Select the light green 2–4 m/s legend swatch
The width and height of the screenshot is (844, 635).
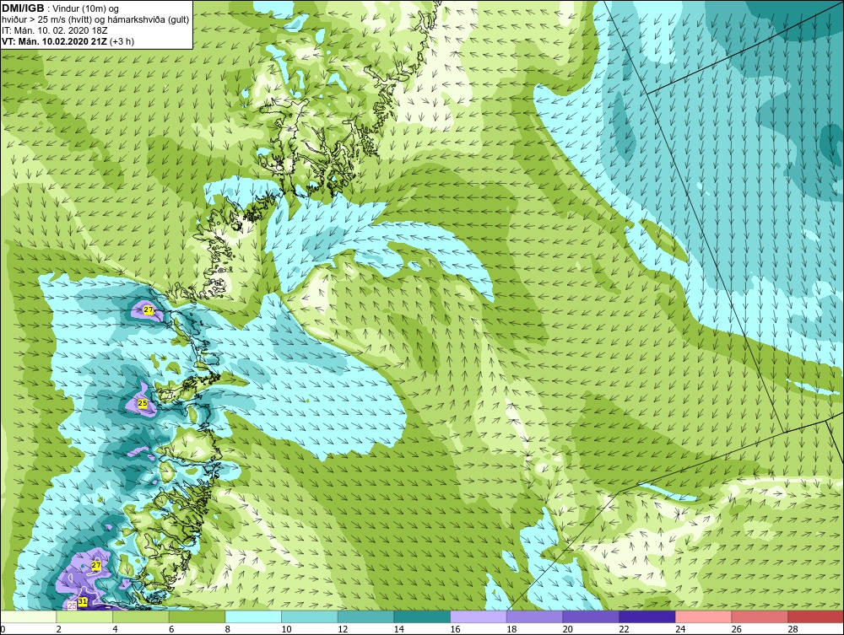coord(84,616)
